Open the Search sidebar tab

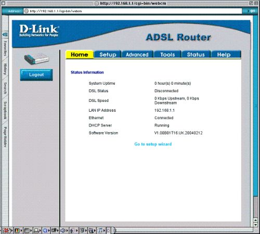tap(5, 88)
